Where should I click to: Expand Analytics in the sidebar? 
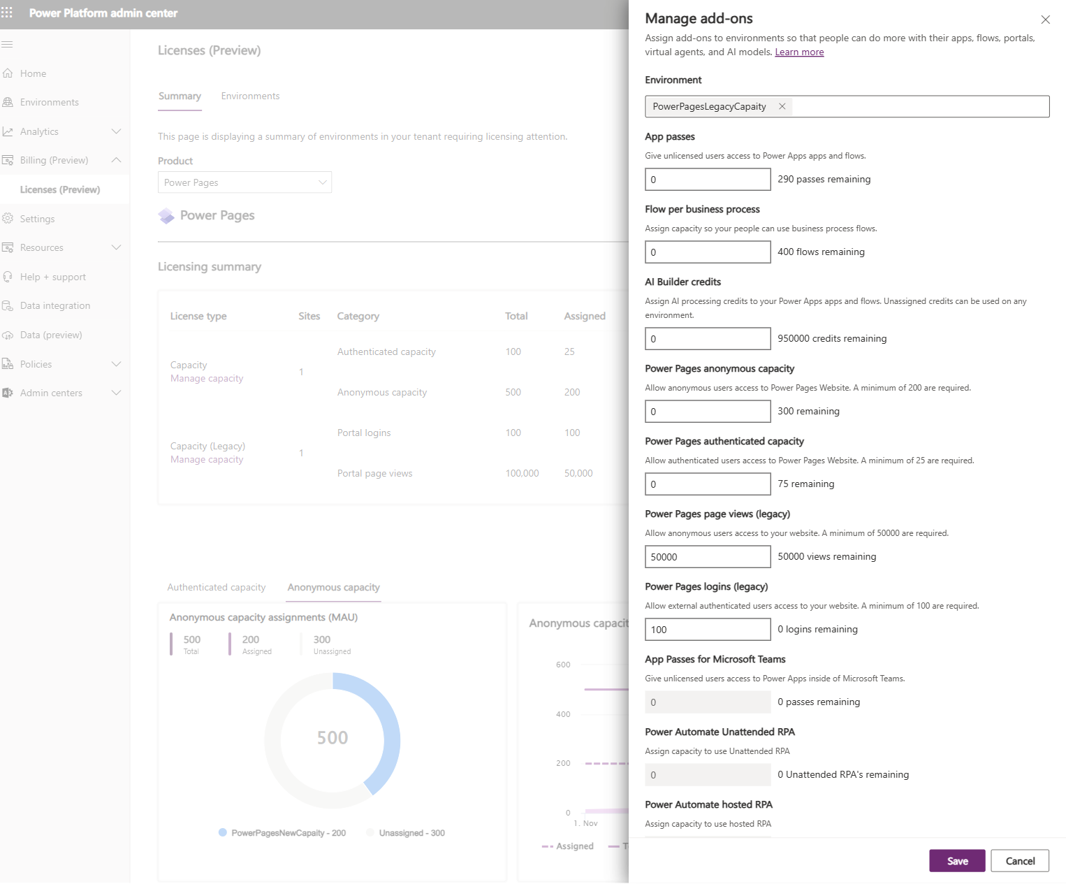tap(116, 131)
